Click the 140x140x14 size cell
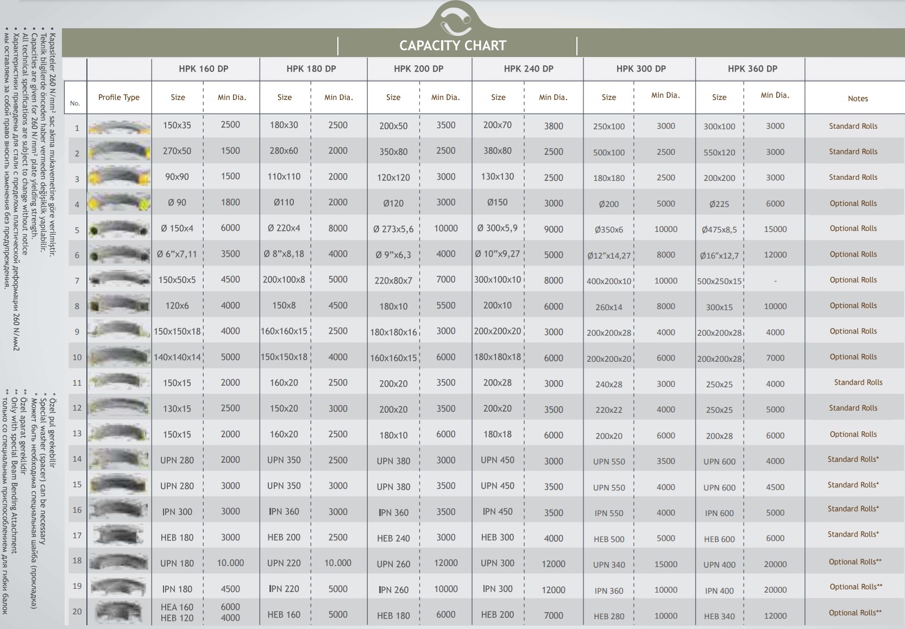905x629 pixels. [177, 357]
